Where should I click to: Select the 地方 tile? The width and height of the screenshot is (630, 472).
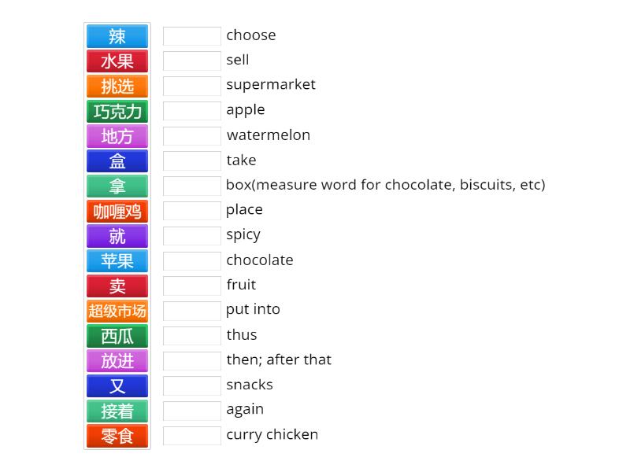point(117,136)
